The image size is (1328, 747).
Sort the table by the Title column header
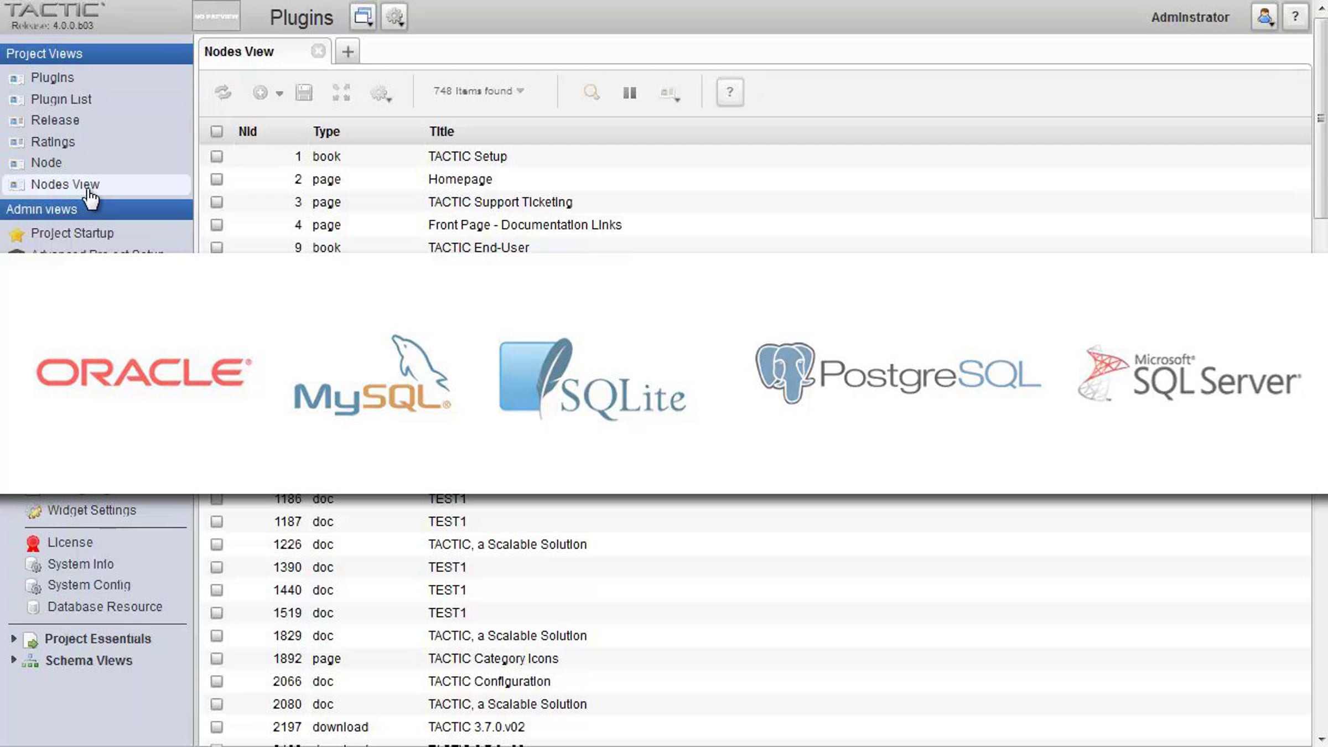[441, 132]
